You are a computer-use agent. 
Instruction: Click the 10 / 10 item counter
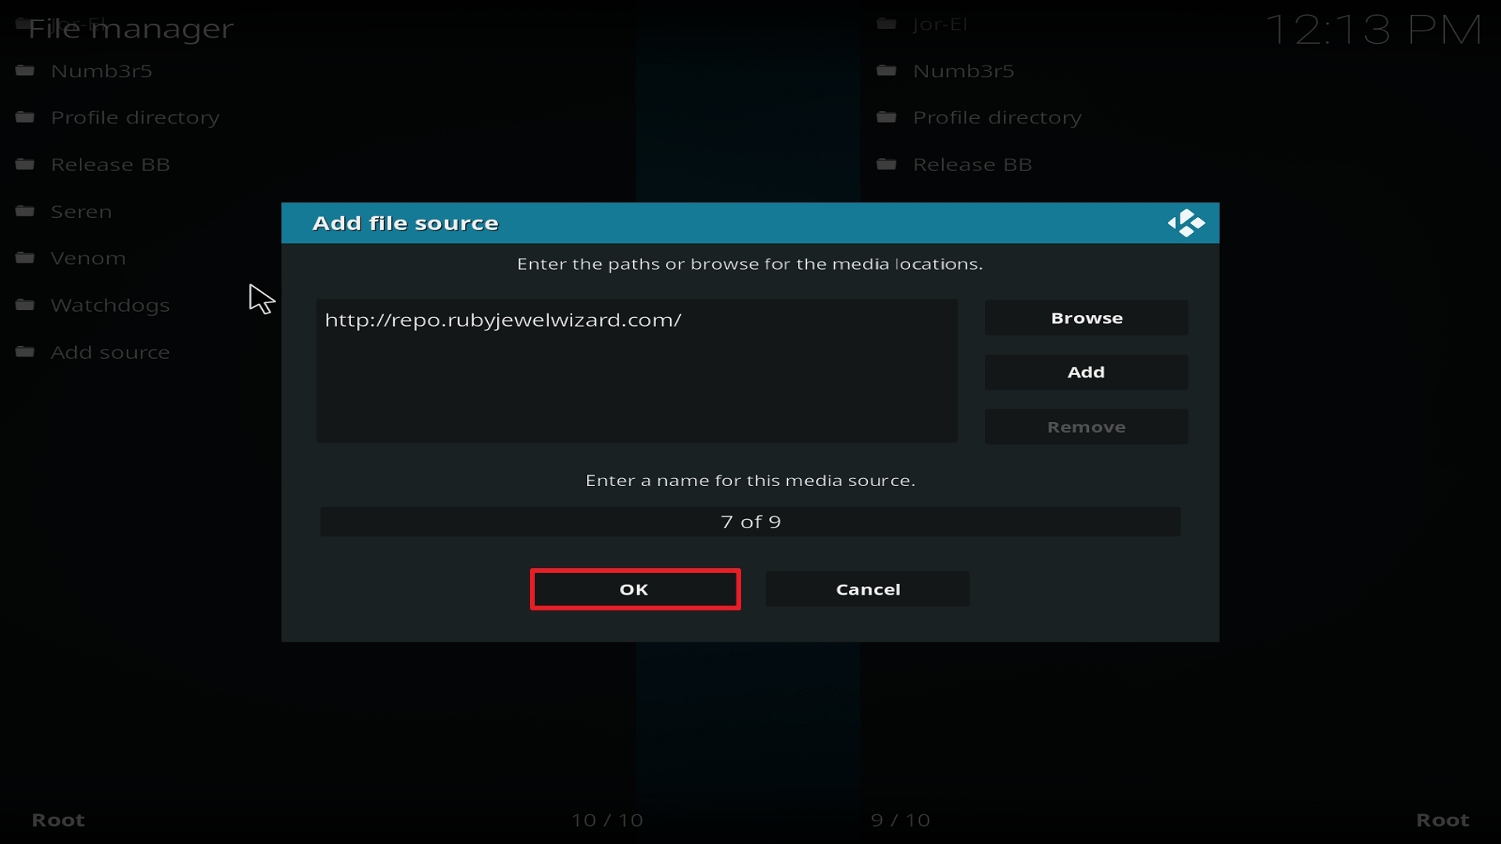pyautogui.click(x=607, y=821)
